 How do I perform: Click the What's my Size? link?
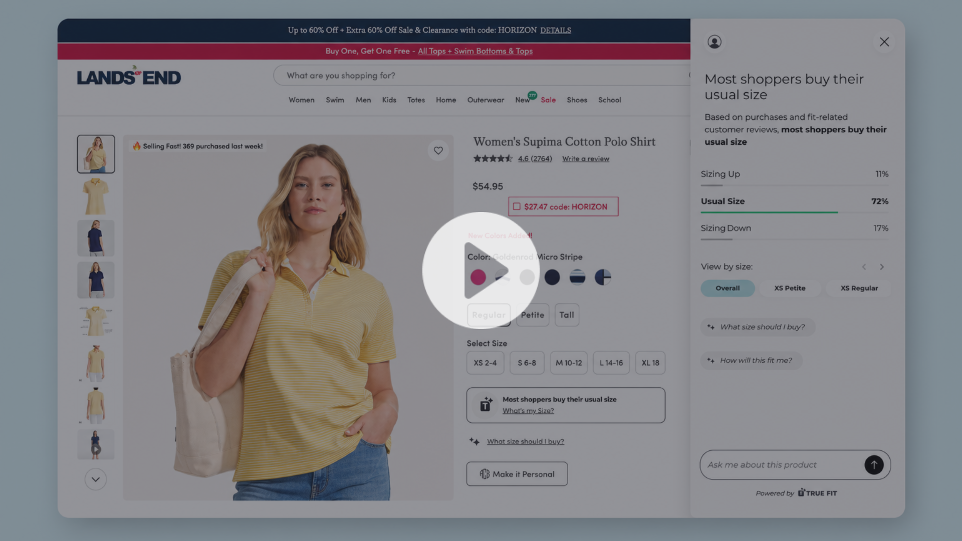[528, 411]
